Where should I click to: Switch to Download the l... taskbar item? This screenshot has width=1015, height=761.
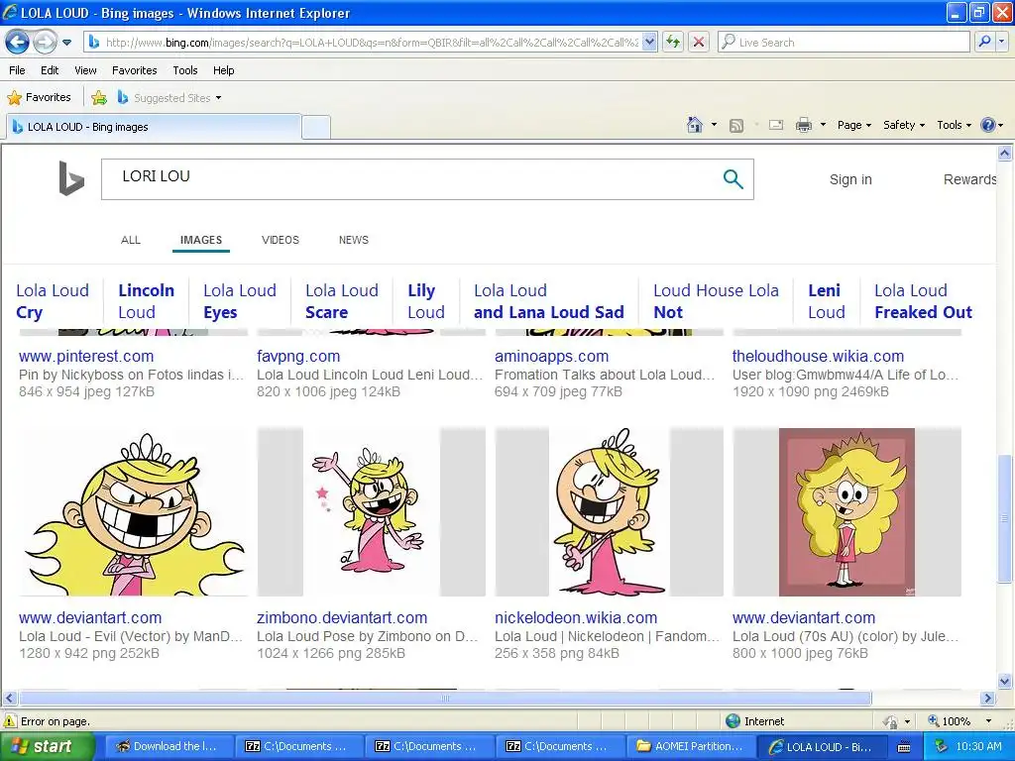[167, 747]
